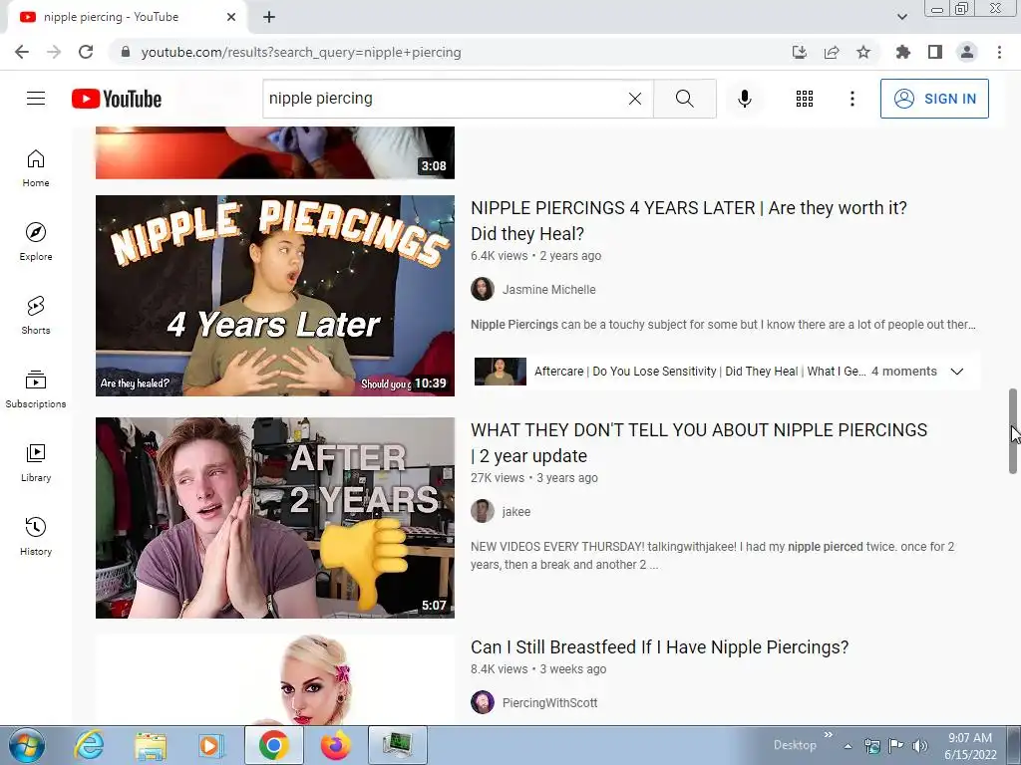Open Chrome profile avatar

coord(967,52)
